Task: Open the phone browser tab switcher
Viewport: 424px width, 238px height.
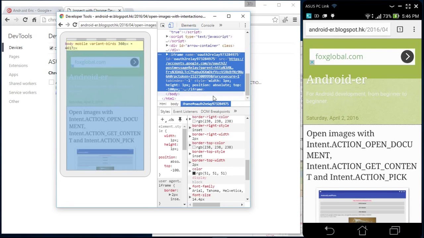Action: point(400,29)
